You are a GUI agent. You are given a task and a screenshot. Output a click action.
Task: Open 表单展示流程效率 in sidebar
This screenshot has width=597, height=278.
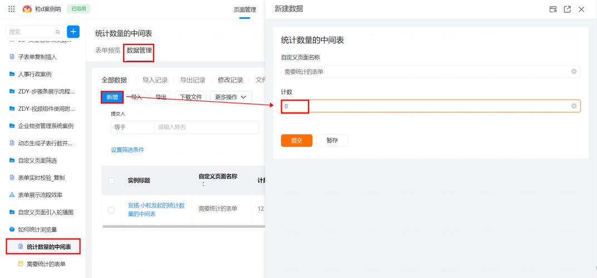coord(40,195)
